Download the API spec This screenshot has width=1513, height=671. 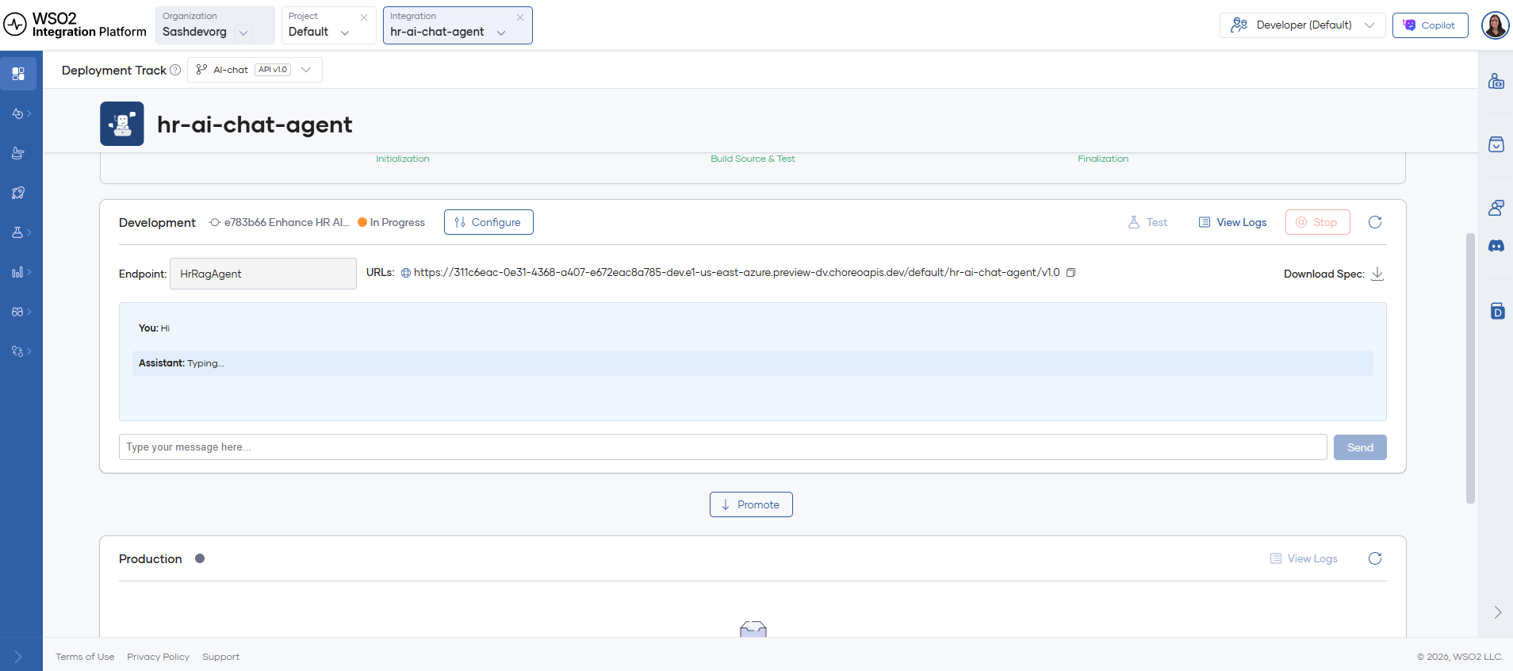[1377, 274]
